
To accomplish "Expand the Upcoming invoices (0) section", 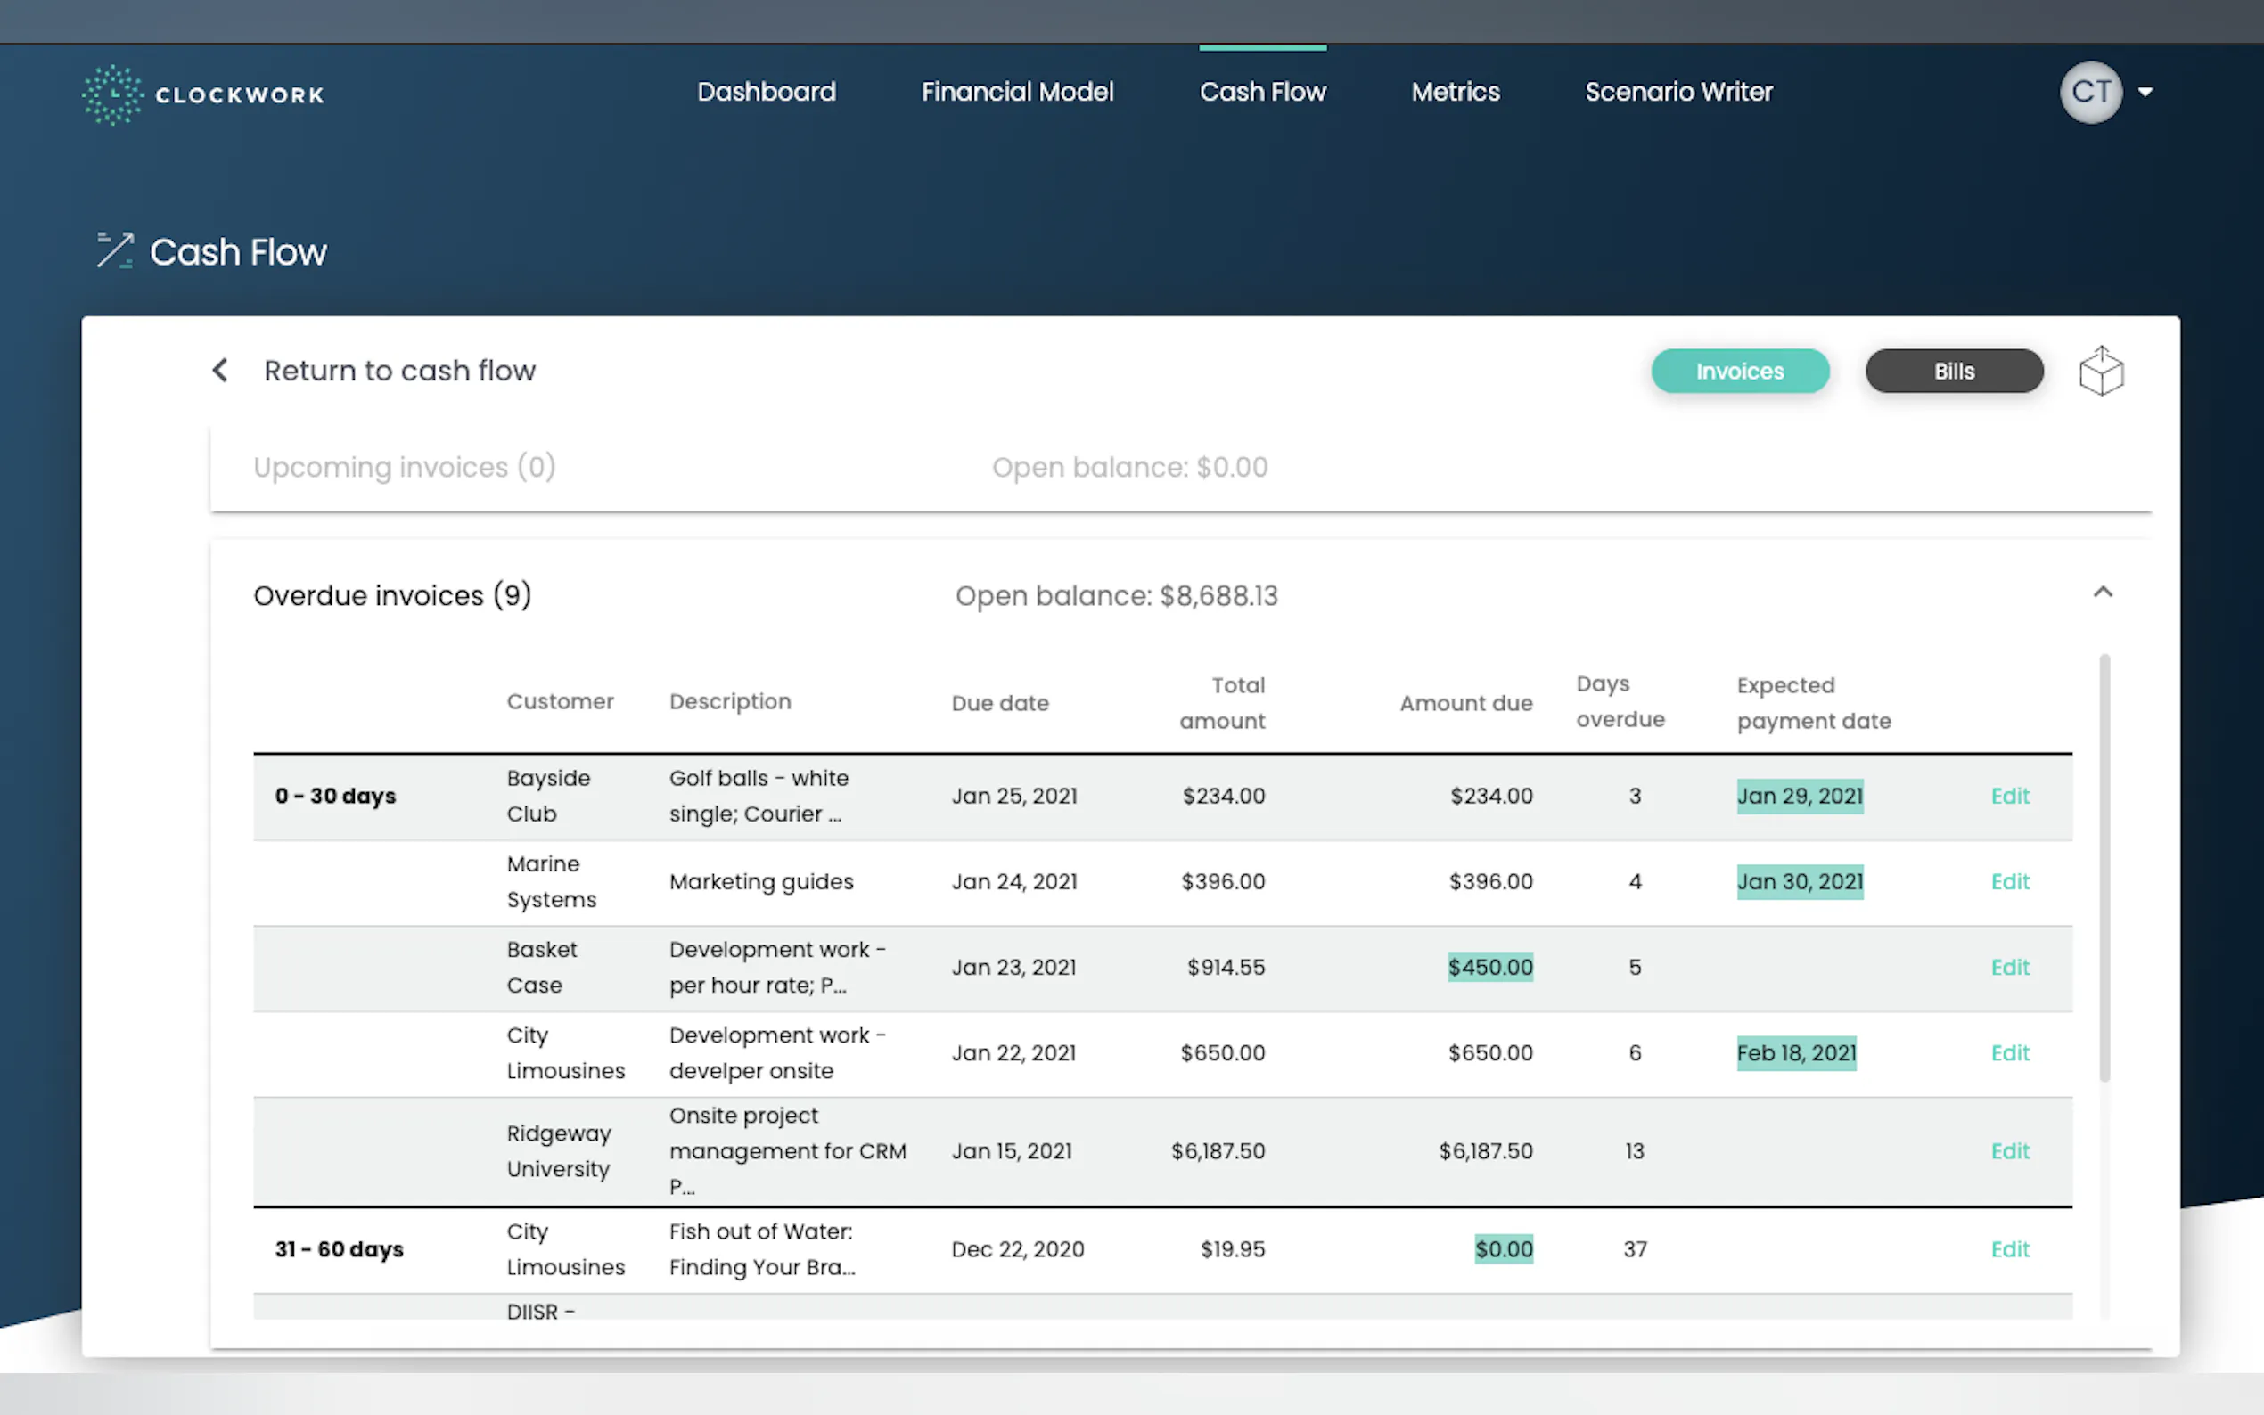I will pos(405,467).
